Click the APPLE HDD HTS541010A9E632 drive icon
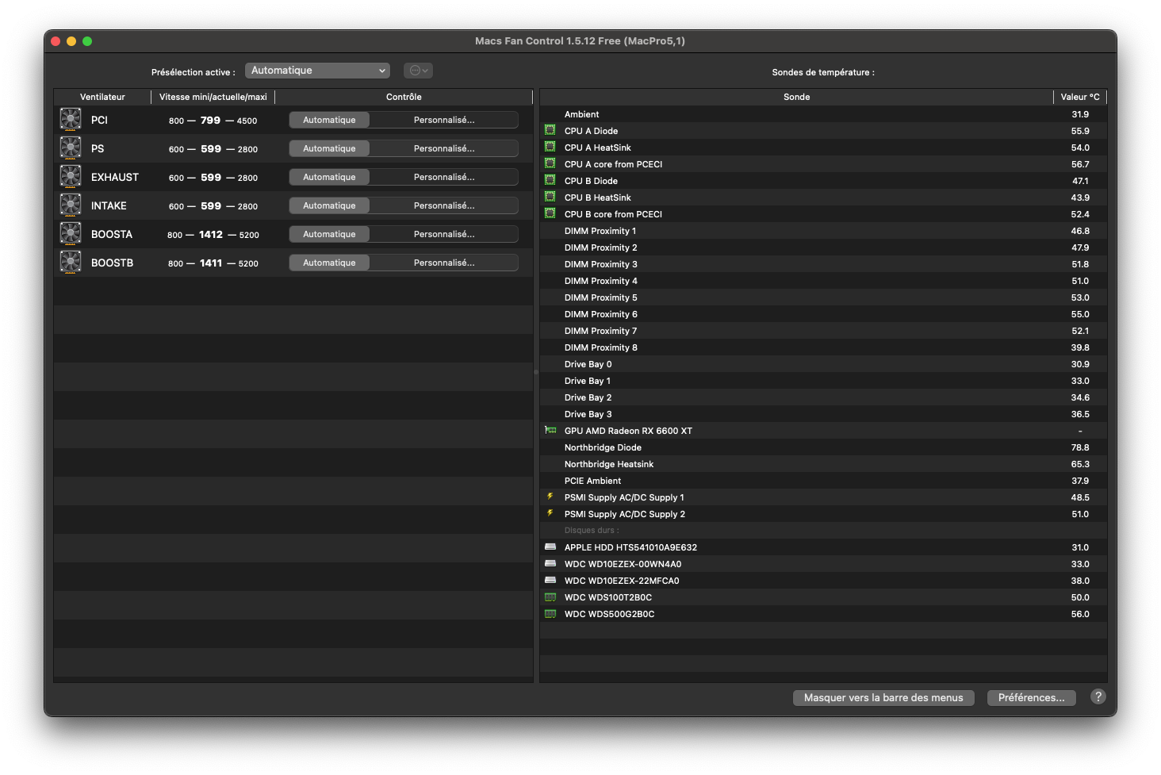This screenshot has height=775, width=1161. click(x=550, y=547)
